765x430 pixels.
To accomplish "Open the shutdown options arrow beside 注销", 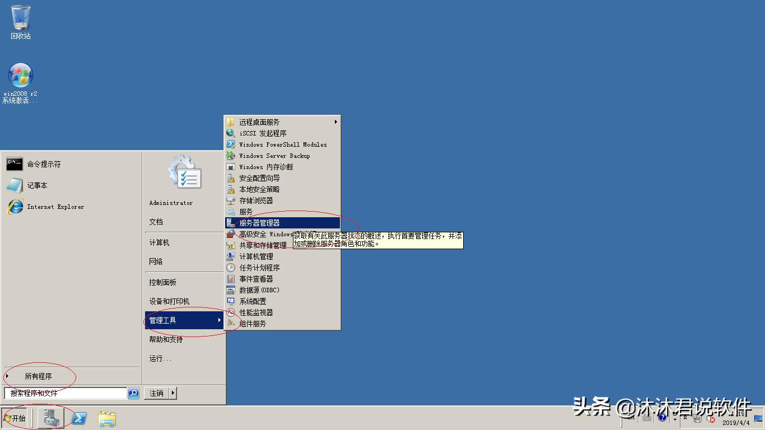I will pyautogui.click(x=172, y=393).
